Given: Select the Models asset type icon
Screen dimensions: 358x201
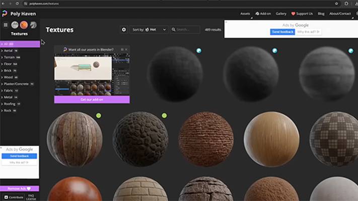Looking at the screenshot, I should pyautogui.click(x=33, y=25).
